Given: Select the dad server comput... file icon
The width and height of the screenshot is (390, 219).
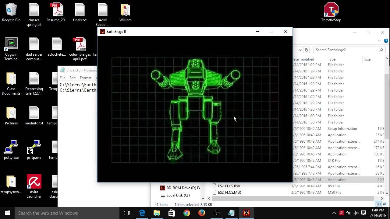Looking at the screenshot, I should coord(34,49).
